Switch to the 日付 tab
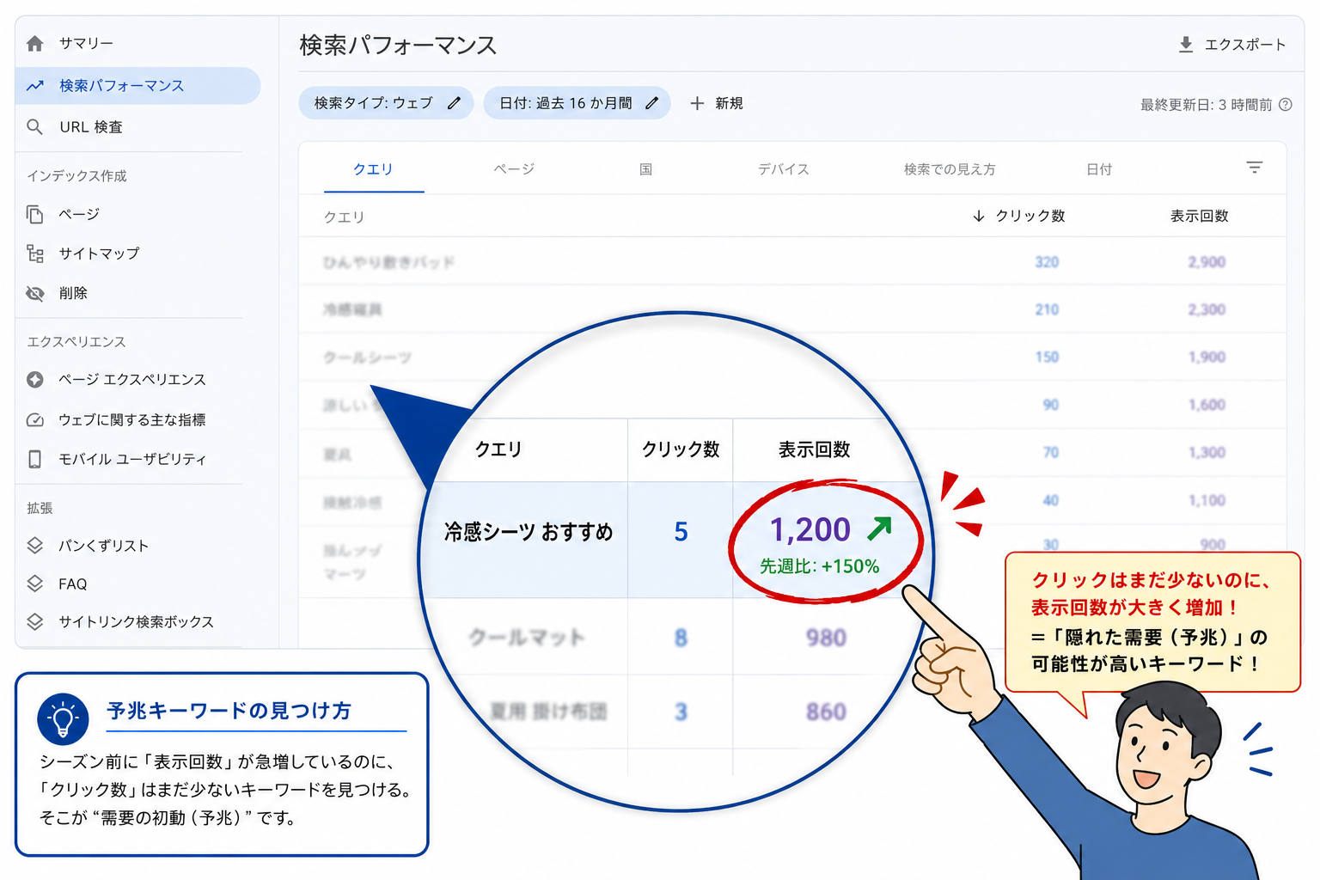 [1099, 169]
